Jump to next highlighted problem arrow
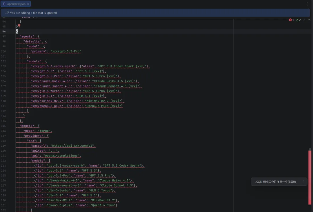This screenshot has width=313, height=212. 309,20
